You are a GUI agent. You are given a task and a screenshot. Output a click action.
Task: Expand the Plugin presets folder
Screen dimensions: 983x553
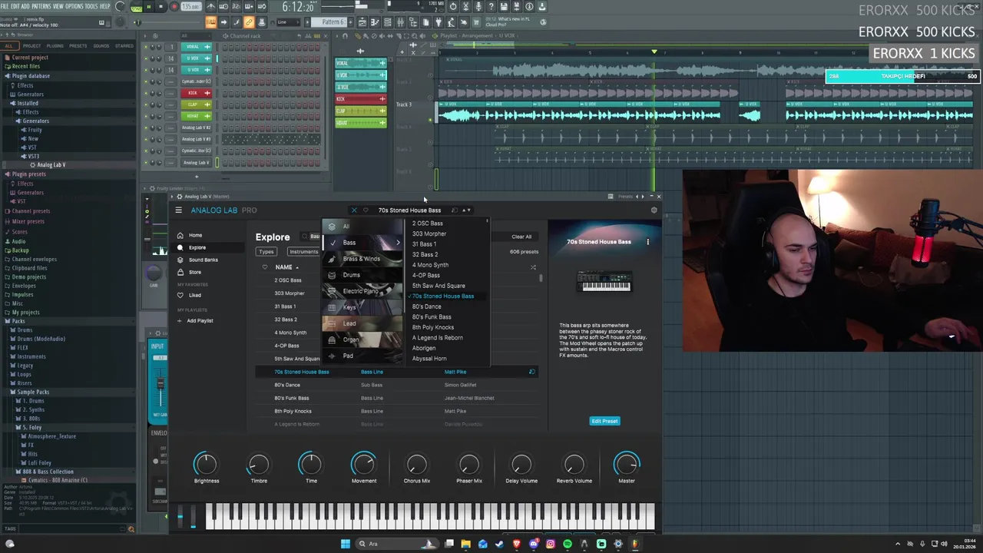pyautogui.click(x=28, y=174)
